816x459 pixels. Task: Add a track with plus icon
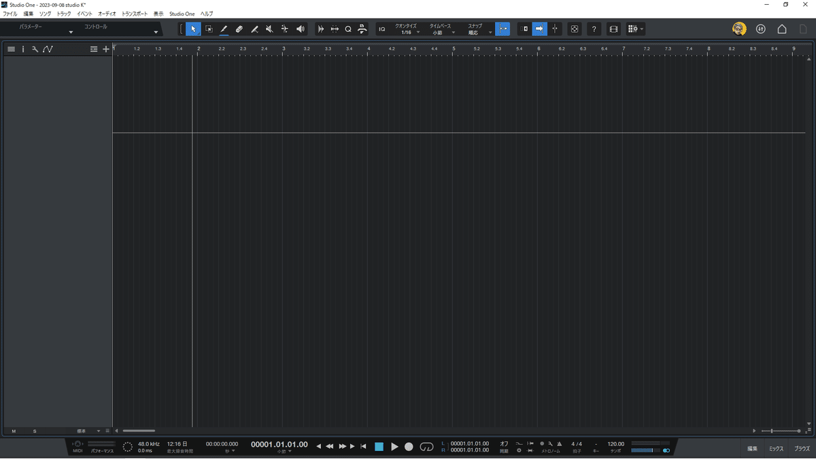(105, 49)
